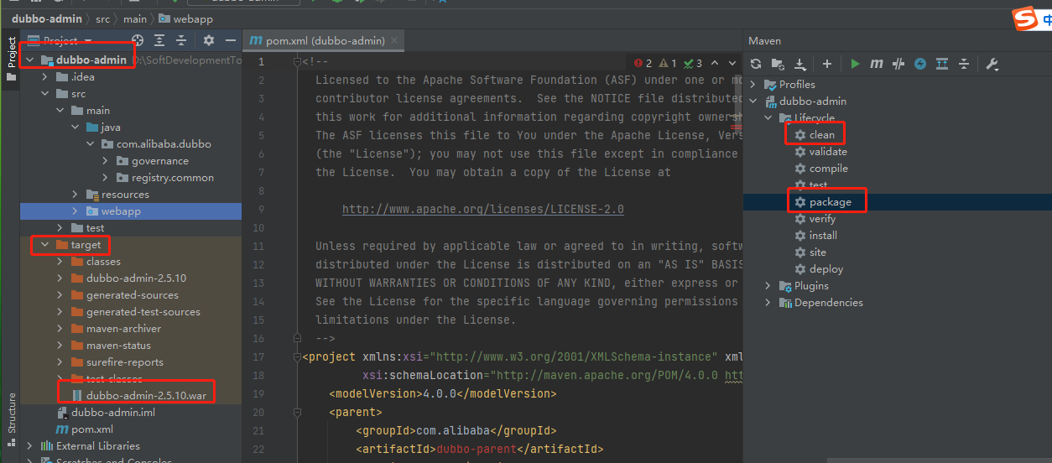Toggle skip tests mode in Maven
This screenshot has width=1052, height=463.
898,64
